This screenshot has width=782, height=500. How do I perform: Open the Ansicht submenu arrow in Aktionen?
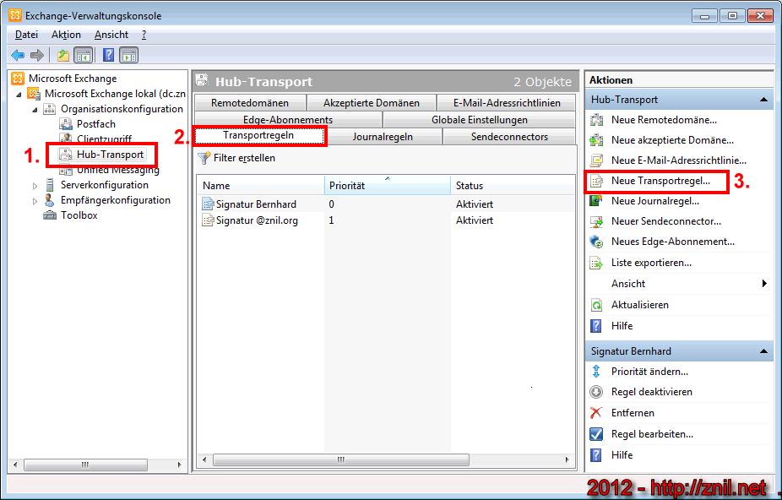[764, 284]
